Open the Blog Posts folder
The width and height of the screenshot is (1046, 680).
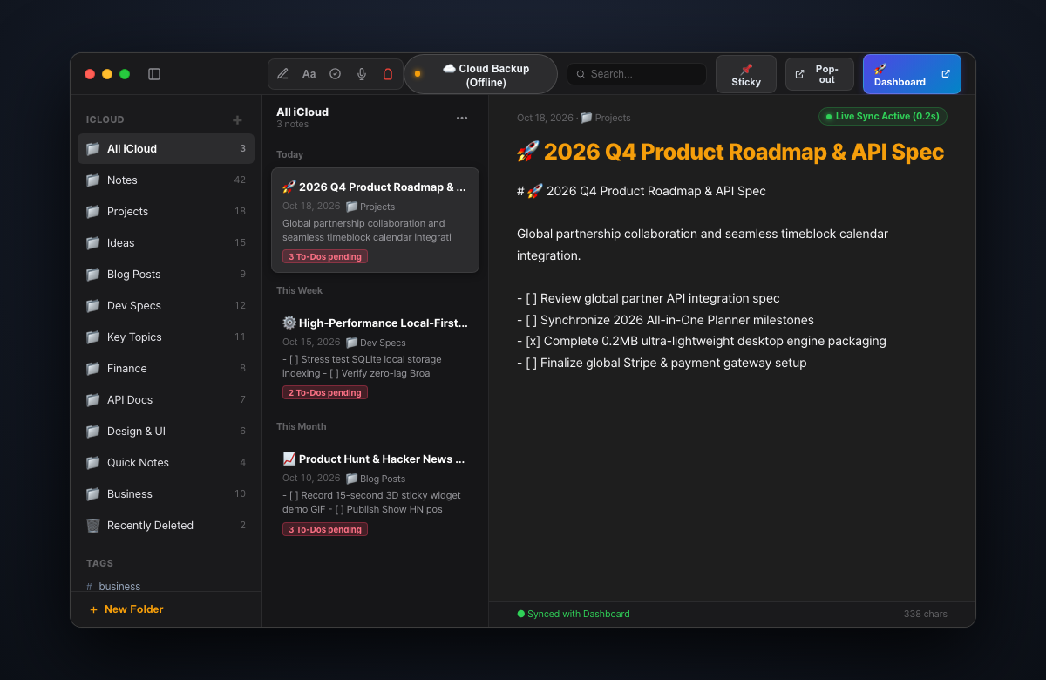coord(166,275)
